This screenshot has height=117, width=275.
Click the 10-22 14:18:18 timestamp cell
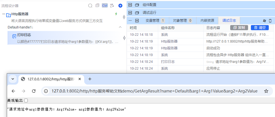[141, 35]
